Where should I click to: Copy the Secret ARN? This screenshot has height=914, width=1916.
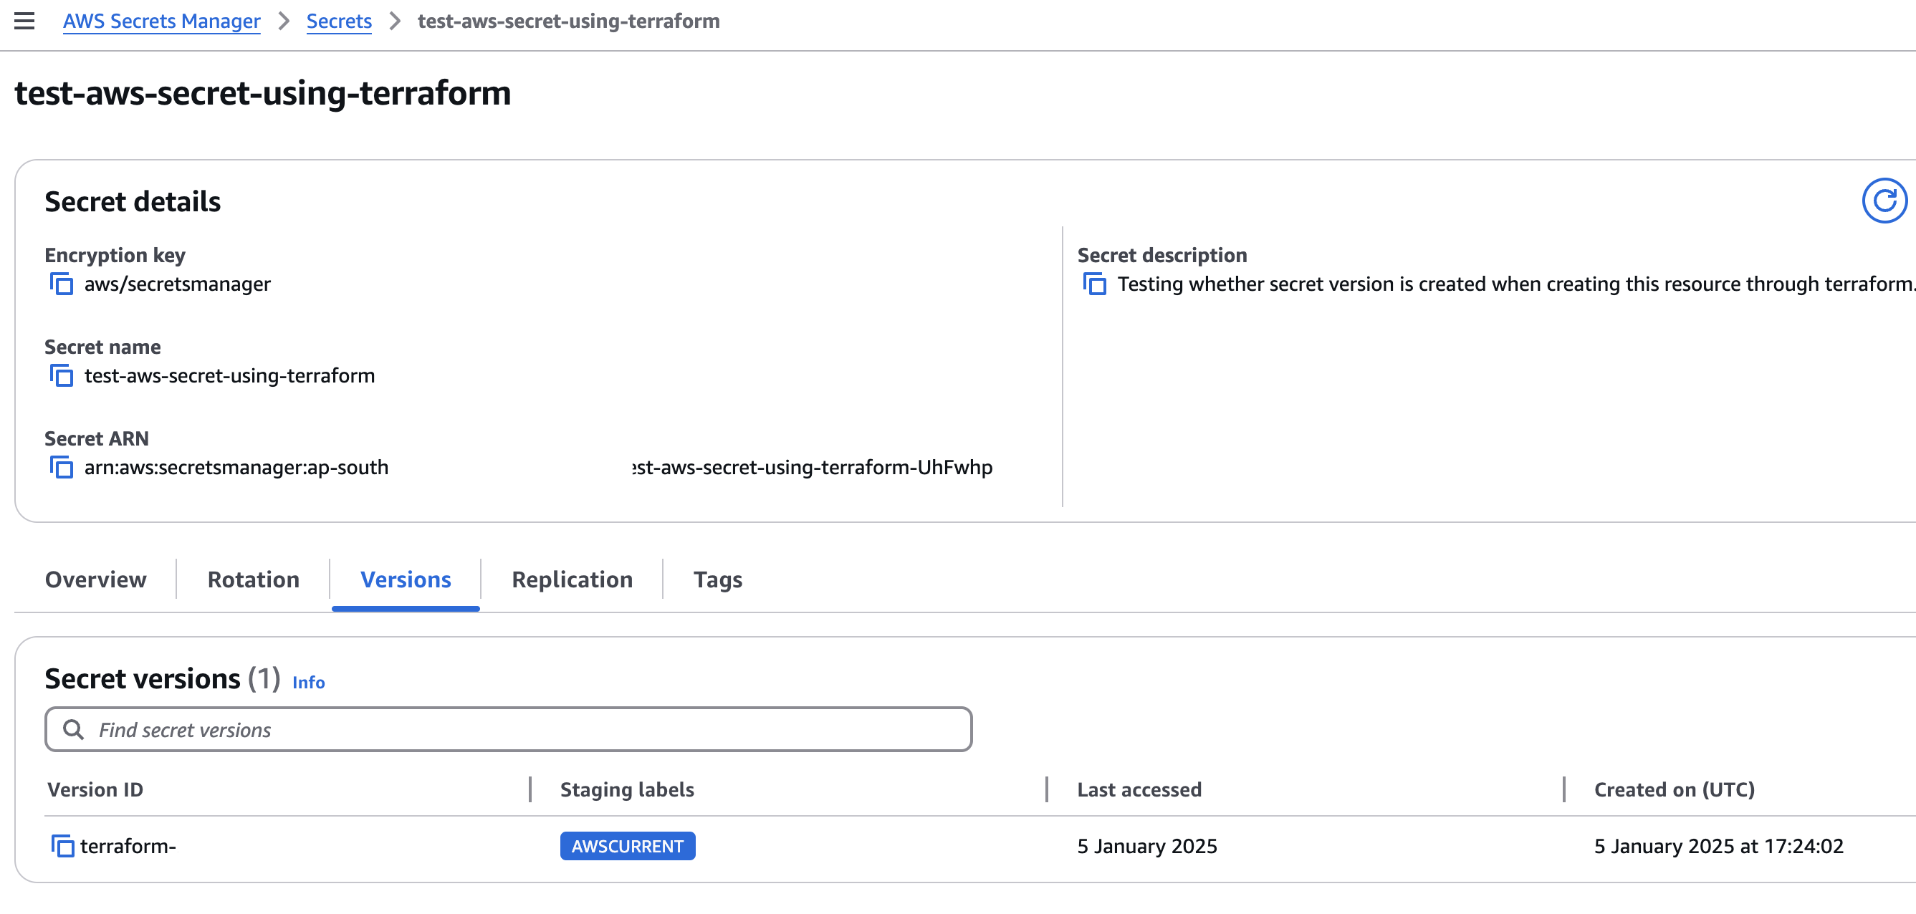click(x=62, y=467)
